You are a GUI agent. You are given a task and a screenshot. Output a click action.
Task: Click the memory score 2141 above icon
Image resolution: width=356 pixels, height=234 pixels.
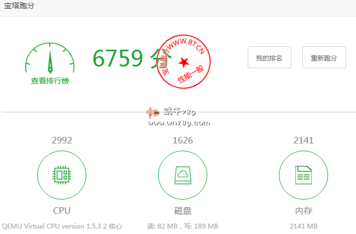[303, 140]
